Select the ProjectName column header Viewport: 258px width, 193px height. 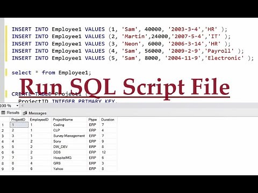(69, 120)
